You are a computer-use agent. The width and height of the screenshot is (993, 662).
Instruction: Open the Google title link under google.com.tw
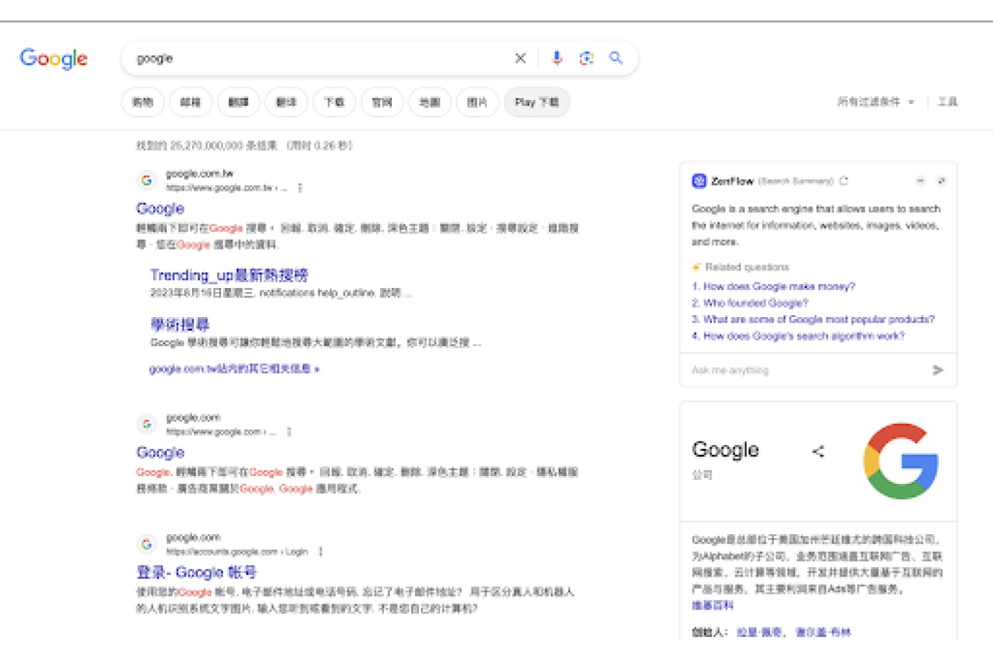160,209
